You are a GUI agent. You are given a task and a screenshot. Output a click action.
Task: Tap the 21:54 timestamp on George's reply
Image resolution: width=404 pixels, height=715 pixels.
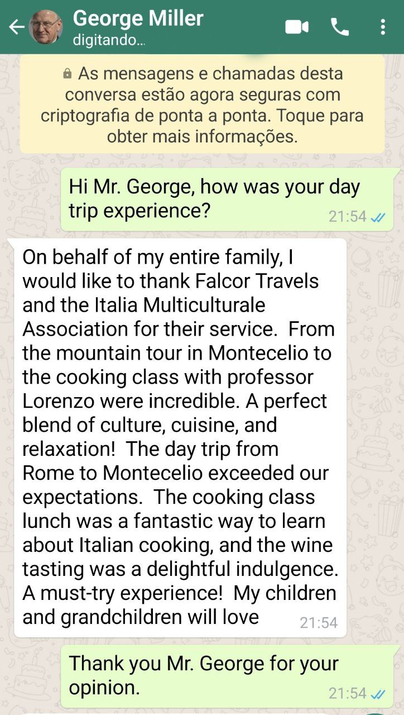click(318, 623)
